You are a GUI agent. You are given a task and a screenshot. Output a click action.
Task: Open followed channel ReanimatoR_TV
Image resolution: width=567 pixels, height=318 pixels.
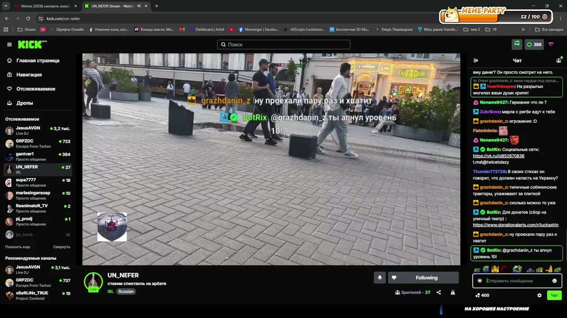(38, 208)
